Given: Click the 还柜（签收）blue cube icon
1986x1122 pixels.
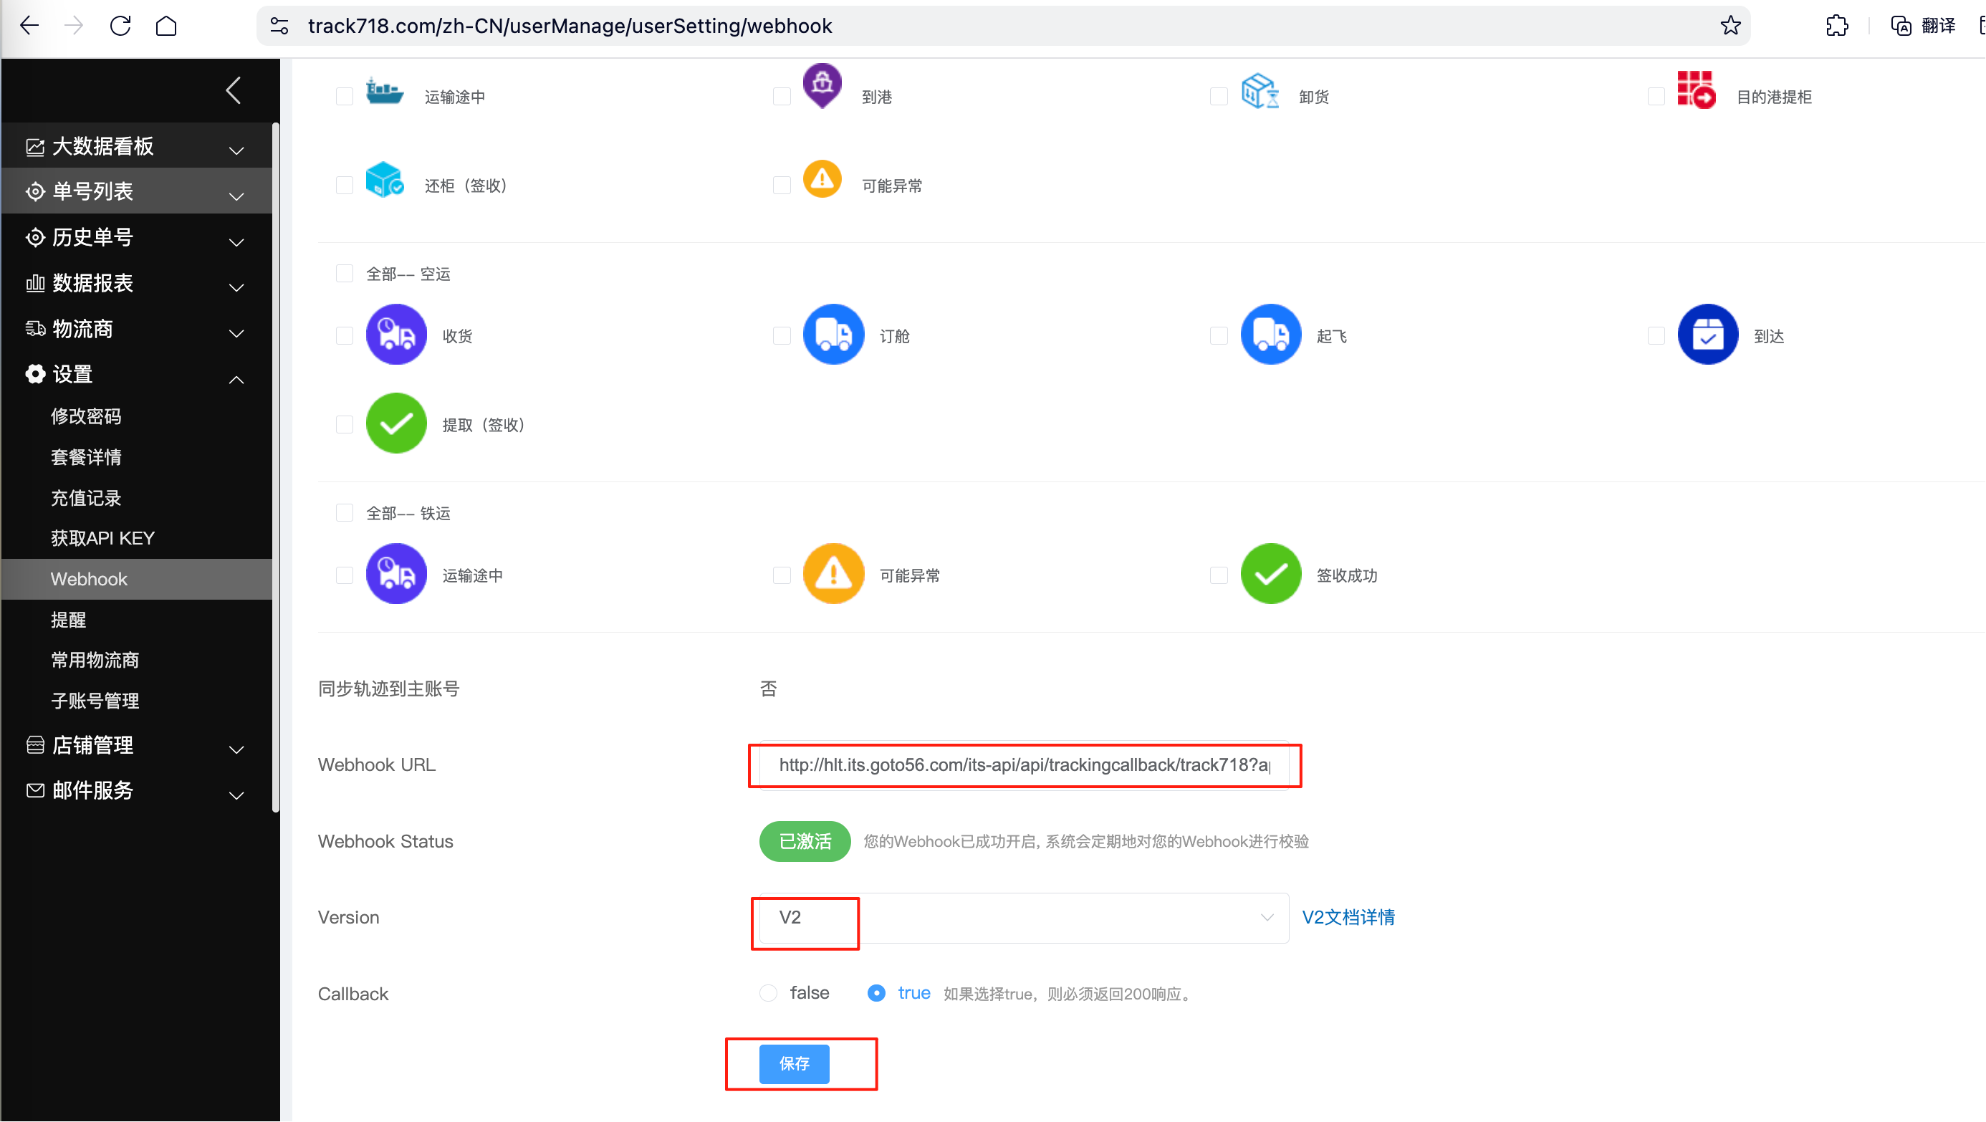Looking at the screenshot, I should [x=385, y=180].
